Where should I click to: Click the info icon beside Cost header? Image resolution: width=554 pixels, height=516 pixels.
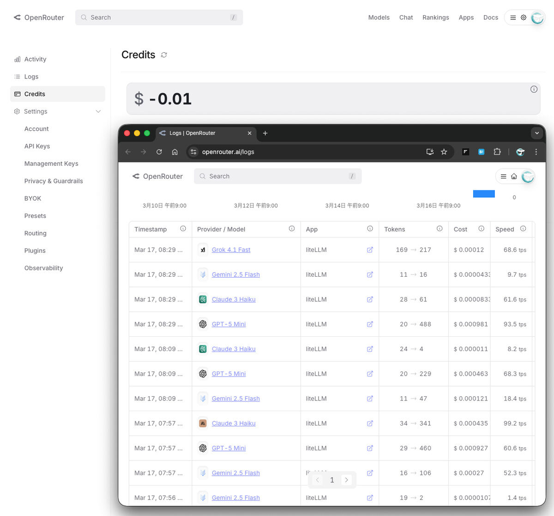[481, 229]
